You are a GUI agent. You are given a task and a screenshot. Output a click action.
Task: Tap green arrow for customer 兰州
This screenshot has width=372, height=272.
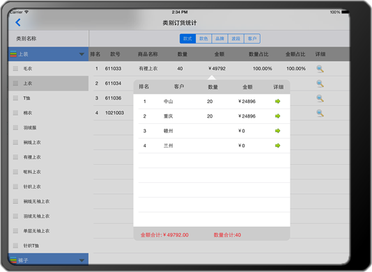(277, 145)
